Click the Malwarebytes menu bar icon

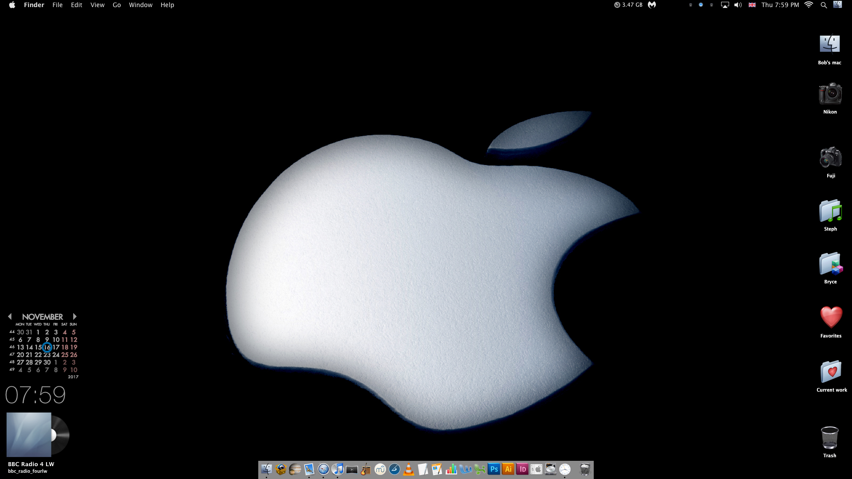click(652, 5)
